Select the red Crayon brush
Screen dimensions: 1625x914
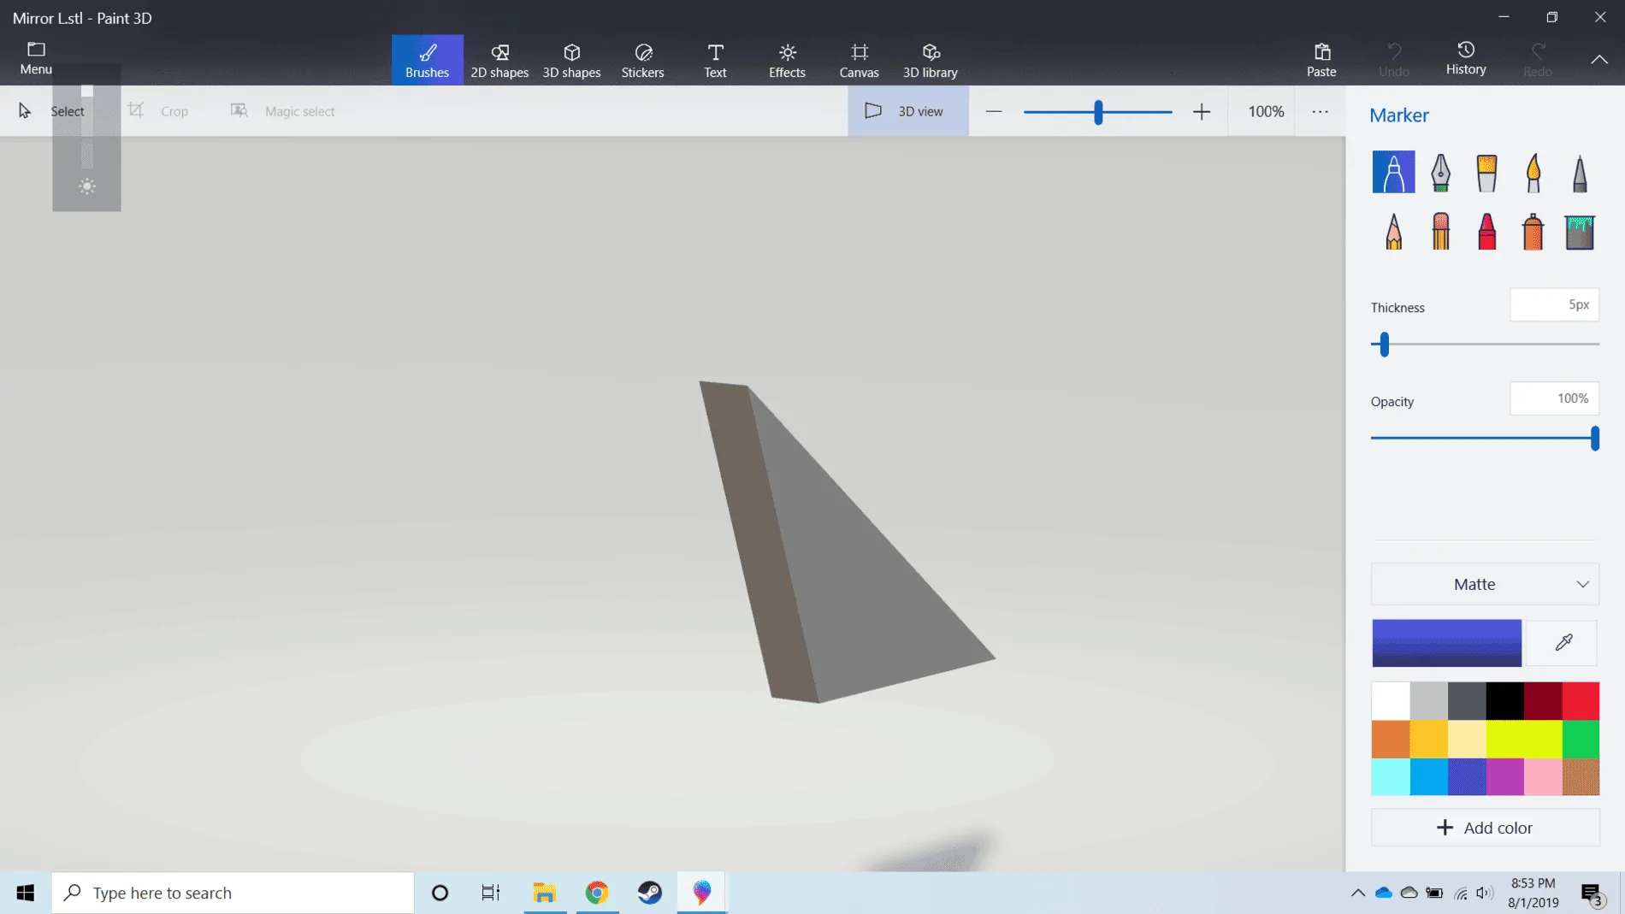(1486, 231)
